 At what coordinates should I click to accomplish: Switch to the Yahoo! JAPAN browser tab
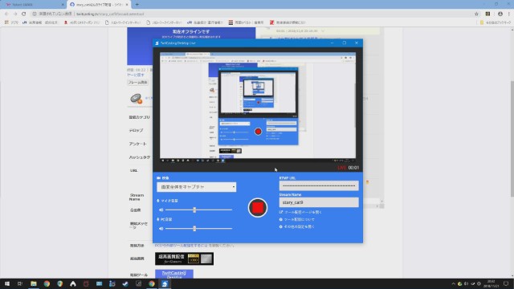tap(33, 5)
